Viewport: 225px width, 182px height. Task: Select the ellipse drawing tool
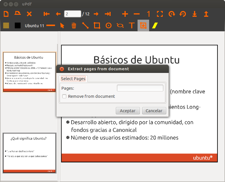pyautogui.click(x=120, y=25)
